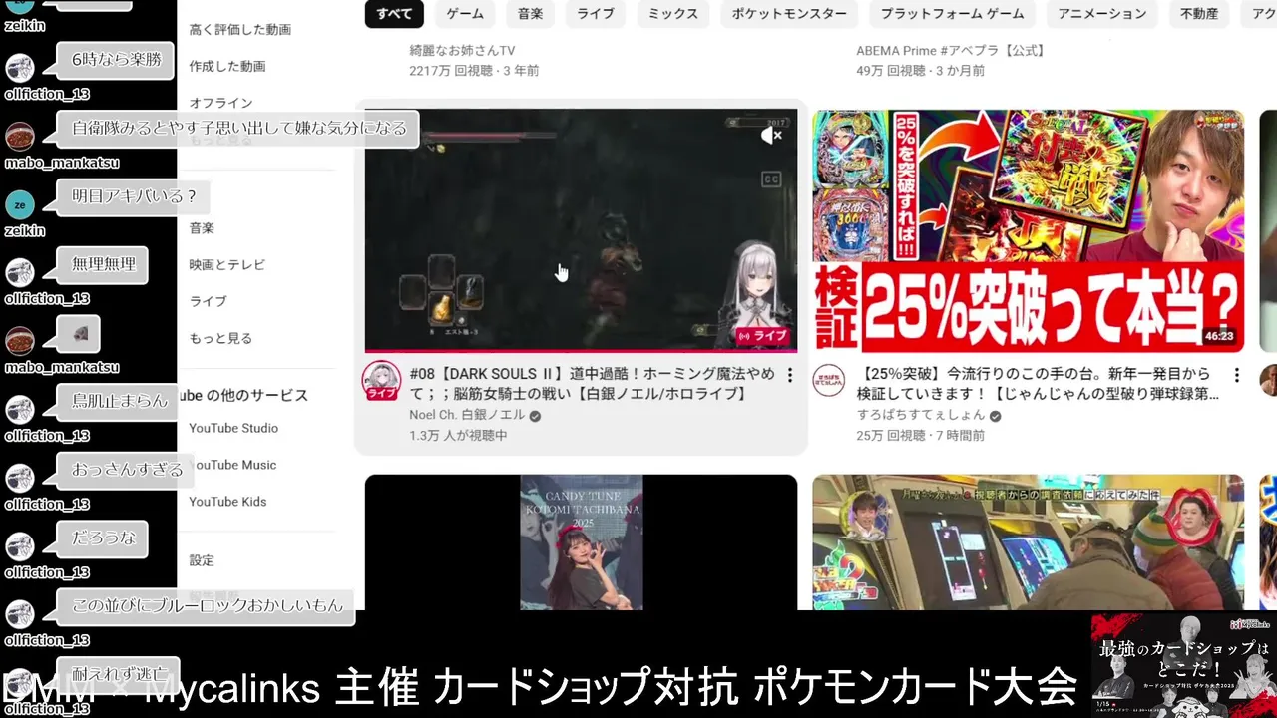Image resolution: width=1277 pixels, height=718 pixels.
Task: Click chat message 無理無理
Action: pos(104,265)
